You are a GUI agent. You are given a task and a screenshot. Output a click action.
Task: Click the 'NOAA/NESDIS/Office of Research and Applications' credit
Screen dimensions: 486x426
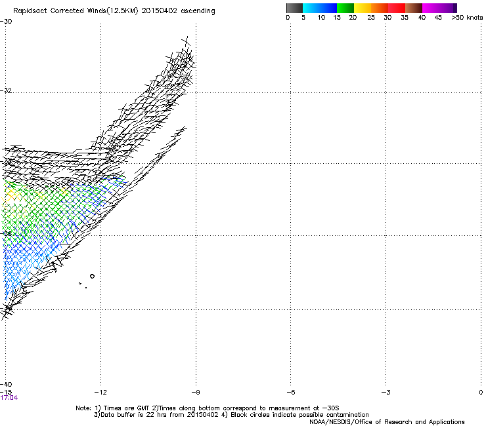tap(387, 422)
